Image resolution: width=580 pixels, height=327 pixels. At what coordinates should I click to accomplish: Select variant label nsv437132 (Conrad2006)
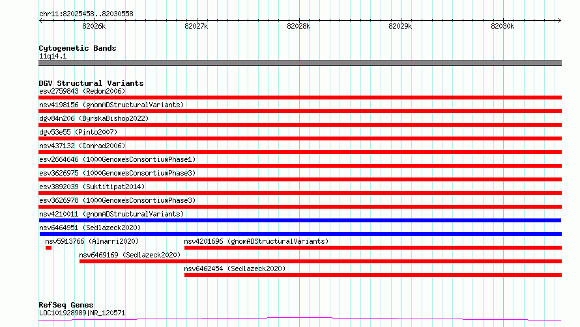(x=82, y=146)
